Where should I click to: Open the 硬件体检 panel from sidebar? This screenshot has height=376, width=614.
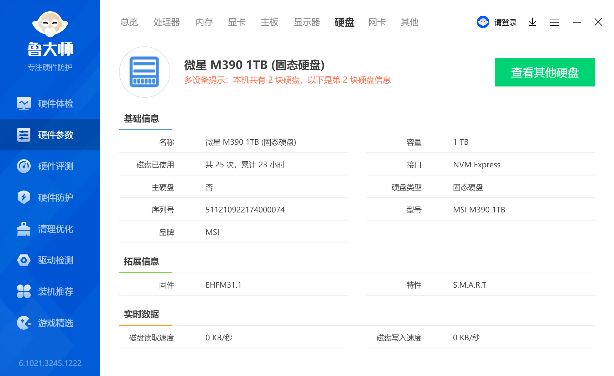[x=50, y=103]
